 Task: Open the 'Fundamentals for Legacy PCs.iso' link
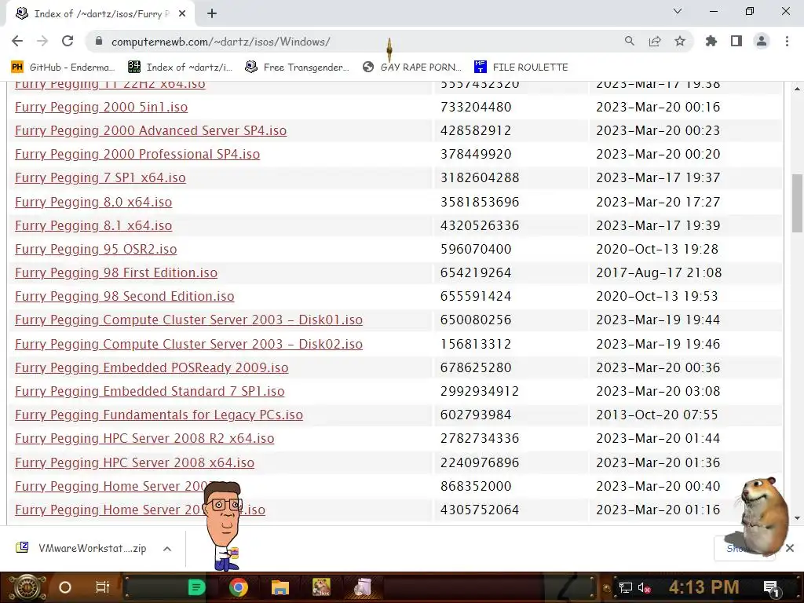[x=159, y=415]
